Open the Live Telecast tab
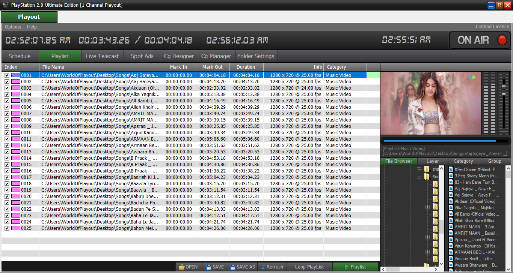The image size is (513, 273). click(x=102, y=56)
